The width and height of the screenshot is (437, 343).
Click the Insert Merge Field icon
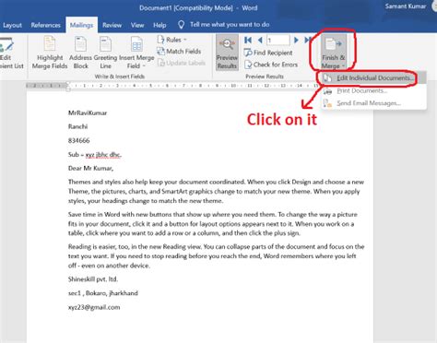(136, 44)
